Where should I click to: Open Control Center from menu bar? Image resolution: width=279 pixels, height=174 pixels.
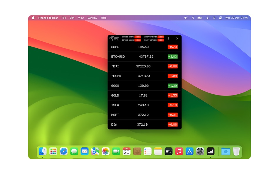click(x=221, y=18)
